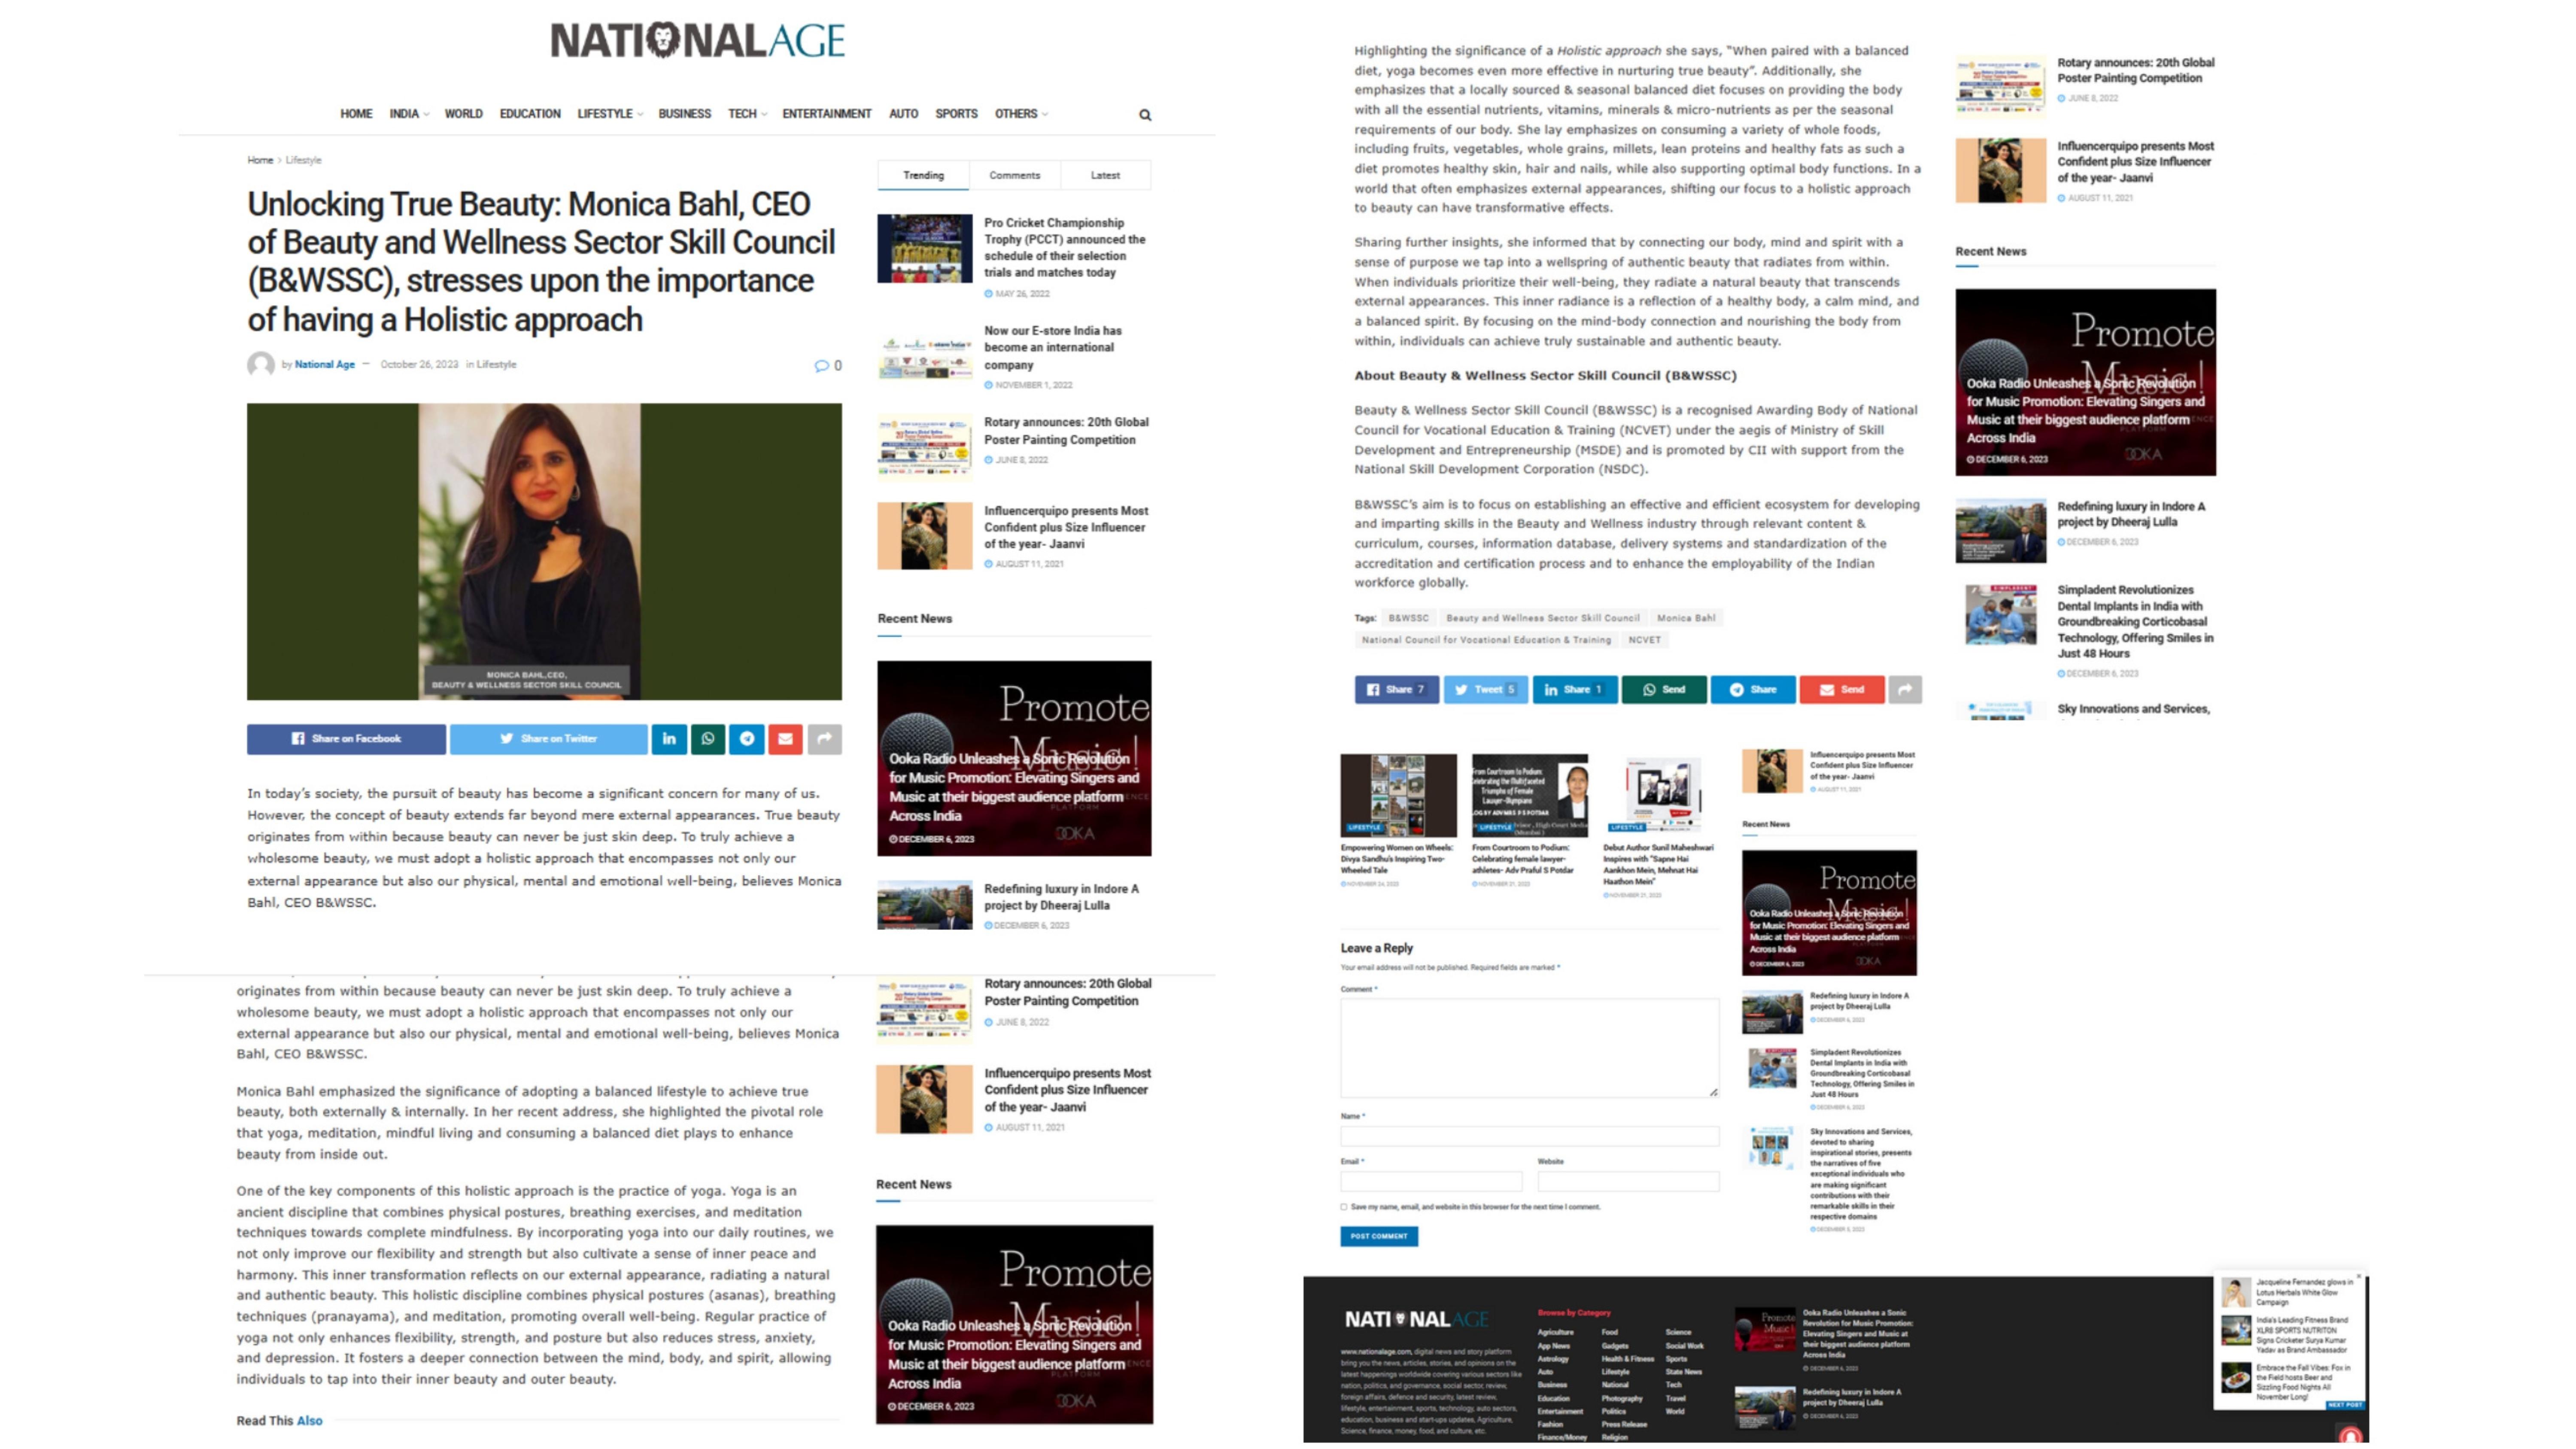The image size is (2576, 1449).
Task: Click Share on Facebook button
Action: 346,739
